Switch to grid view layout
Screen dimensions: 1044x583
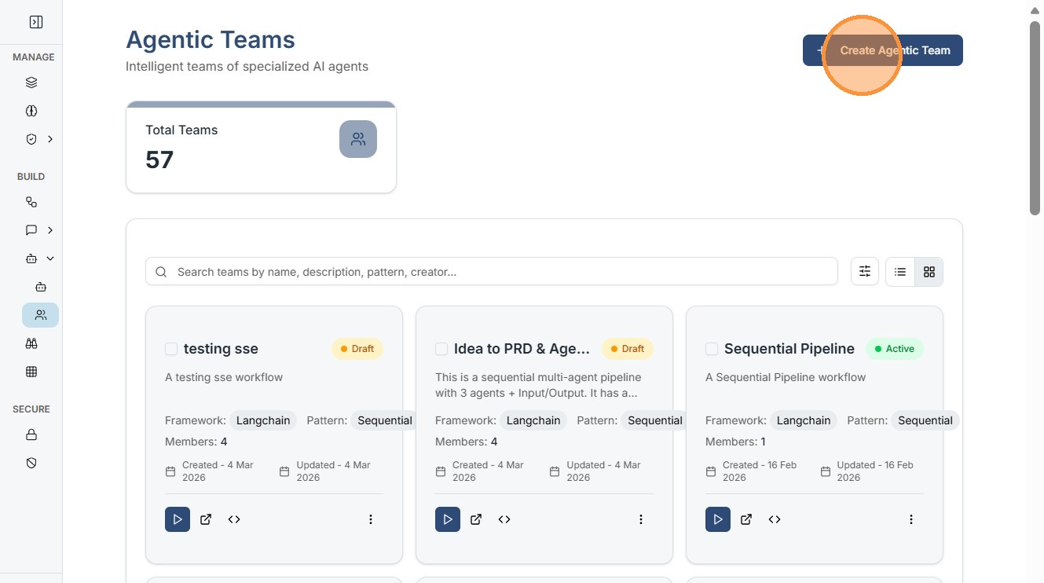coord(929,272)
